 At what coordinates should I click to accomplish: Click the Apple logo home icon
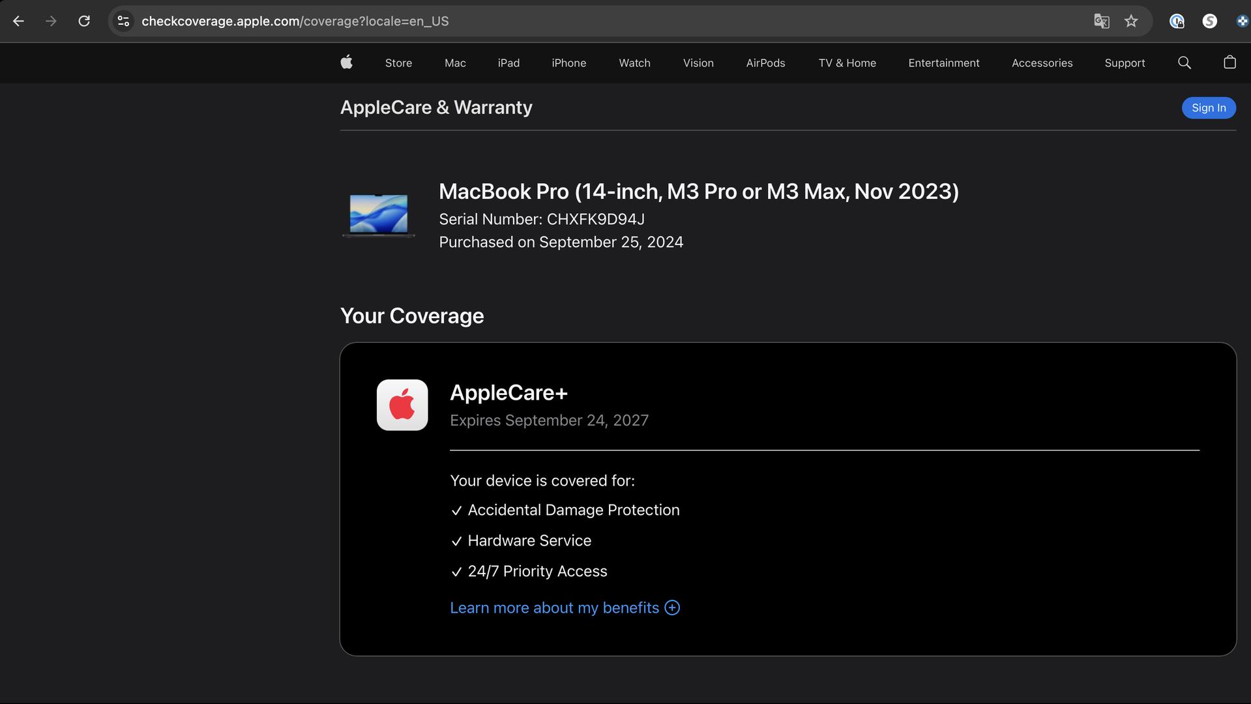click(x=347, y=63)
